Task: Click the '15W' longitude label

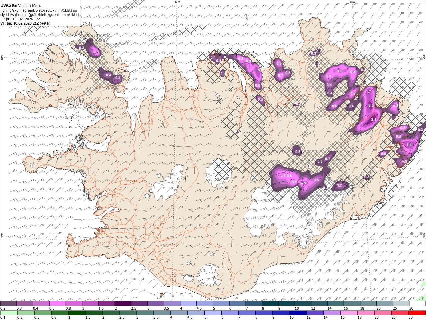Action: click(x=352, y=2)
